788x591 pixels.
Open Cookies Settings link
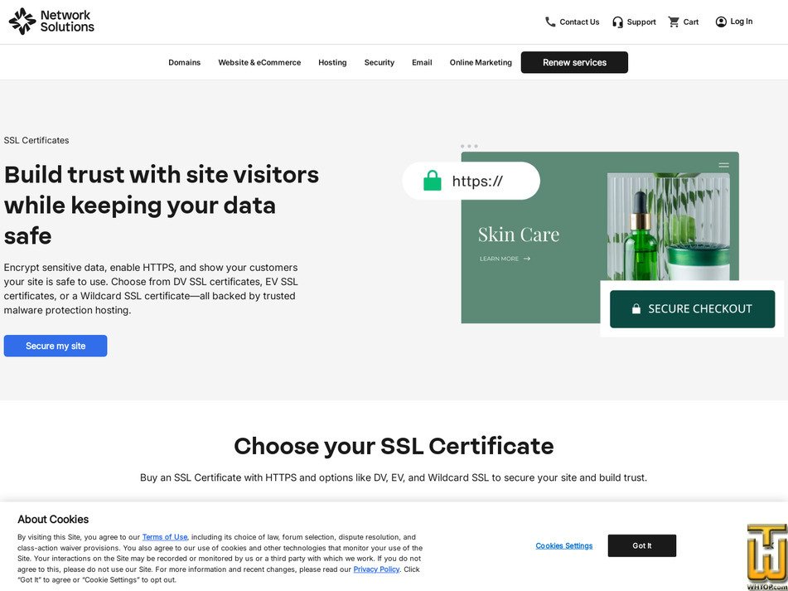pyautogui.click(x=563, y=545)
